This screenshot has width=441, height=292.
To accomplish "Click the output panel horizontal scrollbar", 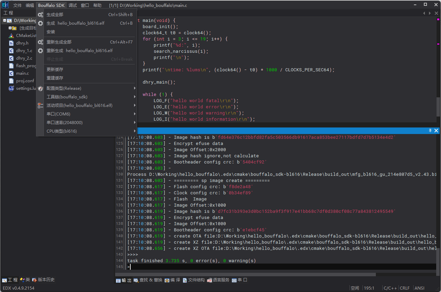I will [246, 275].
